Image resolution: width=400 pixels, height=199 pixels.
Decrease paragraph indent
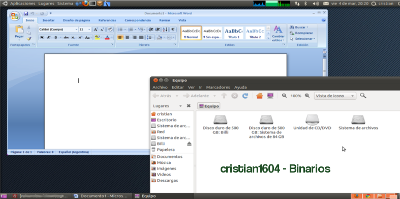(x=151, y=30)
